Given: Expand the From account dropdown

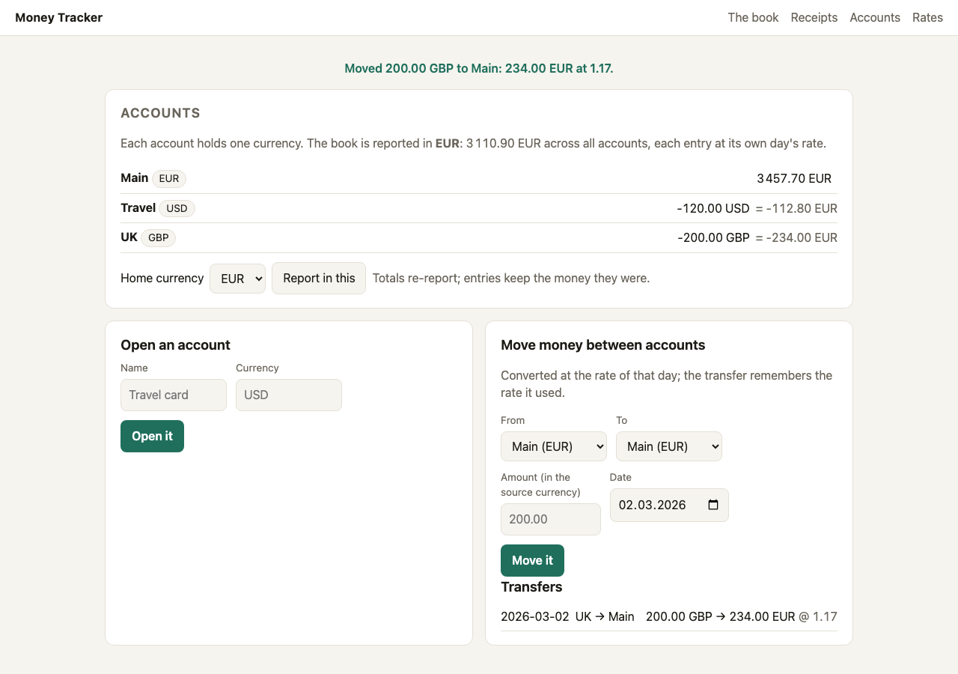Looking at the screenshot, I should pyautogui.click(x=554, y=446).
